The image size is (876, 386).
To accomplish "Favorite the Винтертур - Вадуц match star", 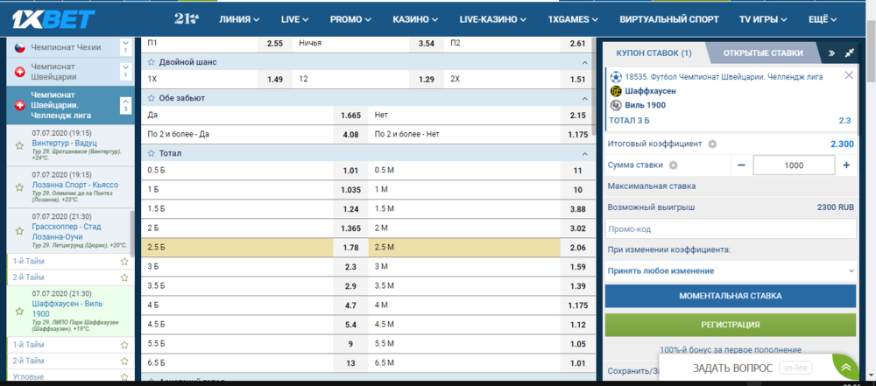I will [19, 146].
